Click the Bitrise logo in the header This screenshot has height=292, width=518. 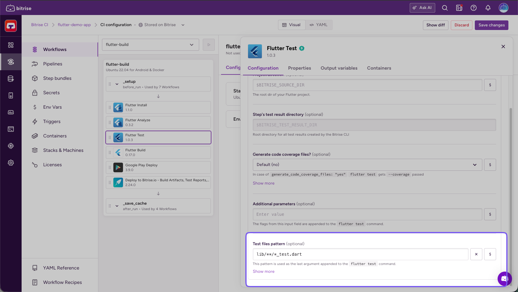click(x=19, y=8)
